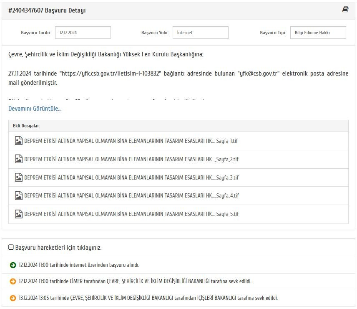The image size is (357, 309).
Task: Click the book icon in header
Action: pyautogui.click(x=345, y=10)
